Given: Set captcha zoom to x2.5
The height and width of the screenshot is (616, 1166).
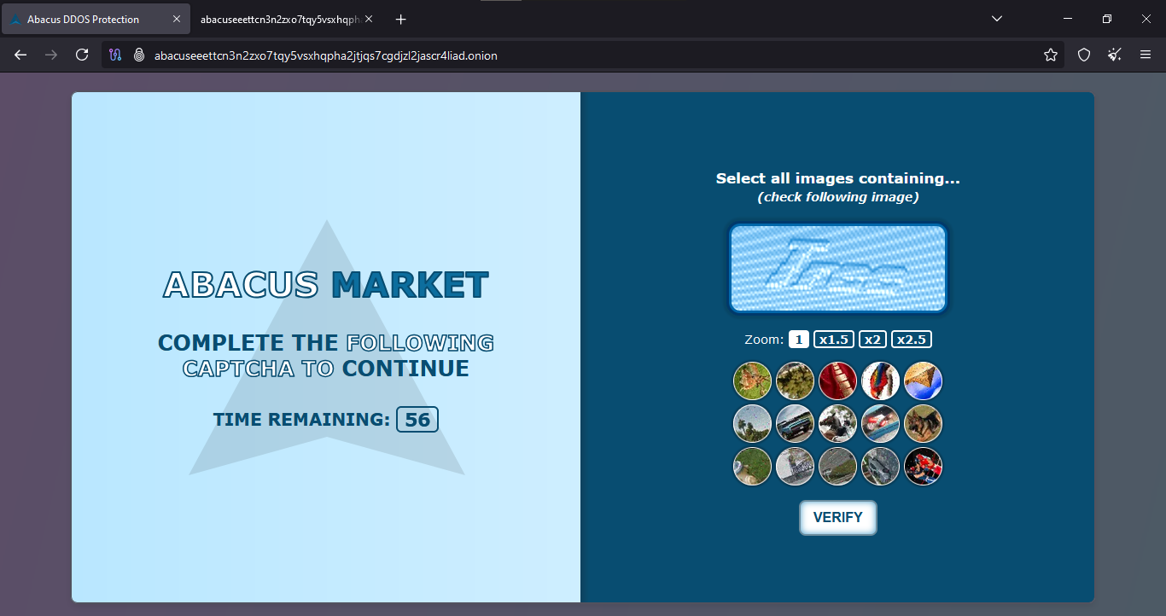Looking at the screenshot, I should [912, 340].
